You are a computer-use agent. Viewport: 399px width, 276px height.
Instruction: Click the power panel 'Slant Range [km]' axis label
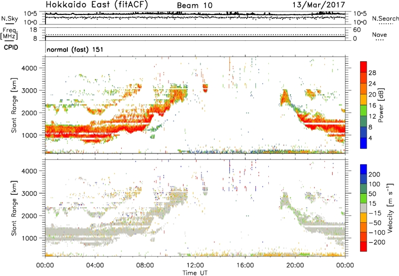click(x=14, y=105)
